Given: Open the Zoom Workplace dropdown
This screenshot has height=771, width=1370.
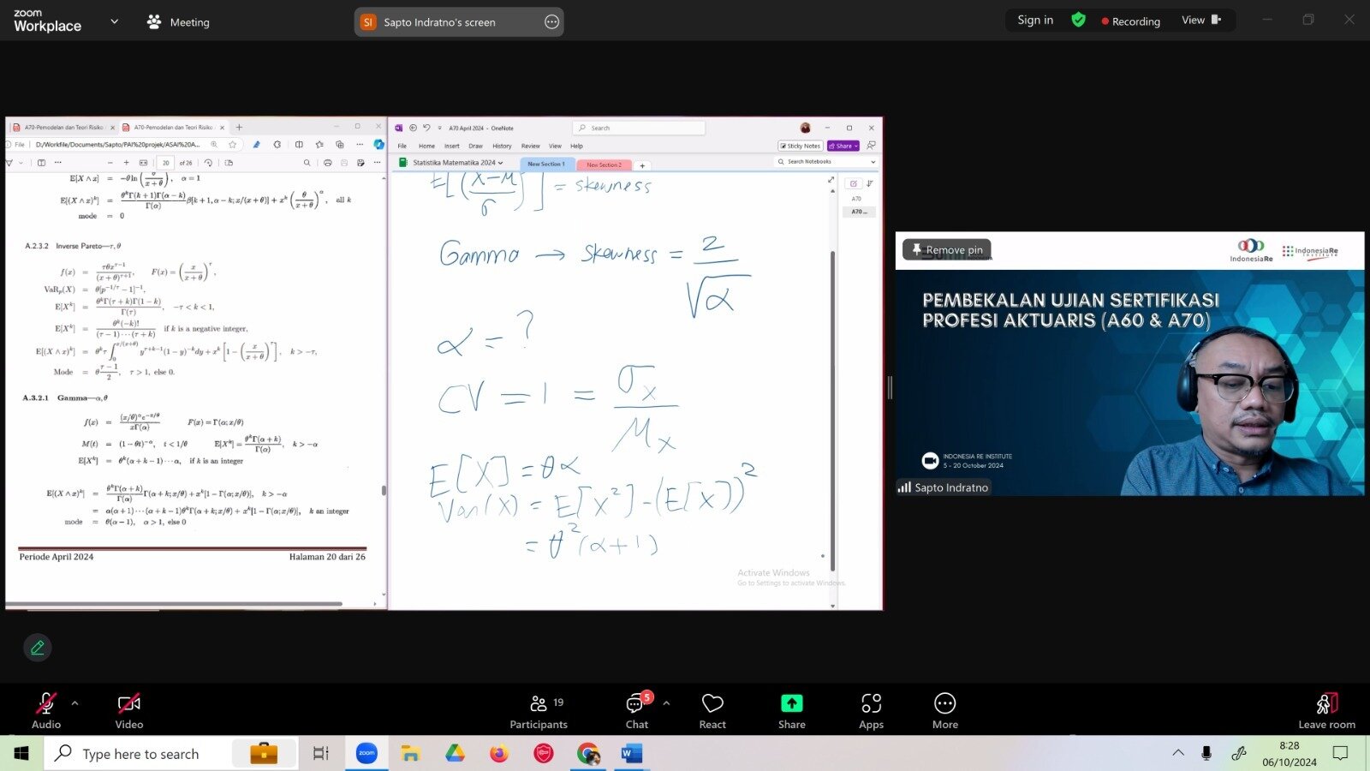Looking at the screenshot, I should click(114, 21).
